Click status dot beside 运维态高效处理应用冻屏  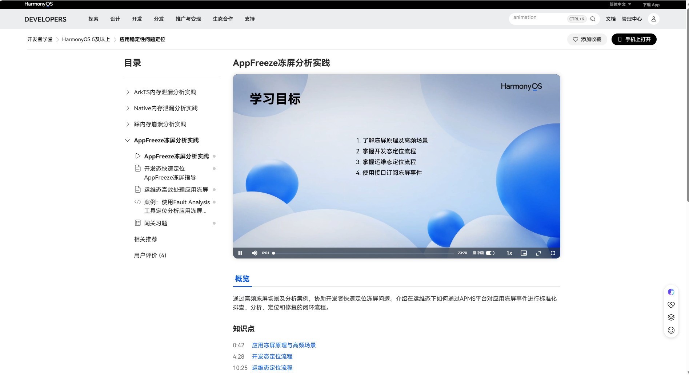[x=214, y=190]
